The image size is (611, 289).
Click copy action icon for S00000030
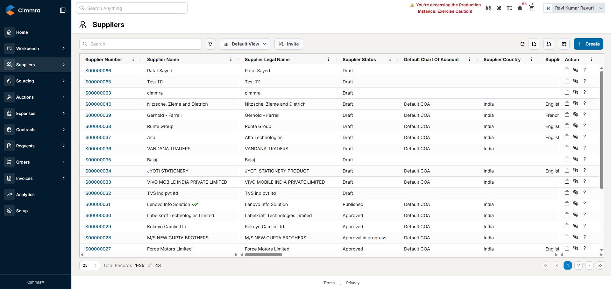click(576, 215)
